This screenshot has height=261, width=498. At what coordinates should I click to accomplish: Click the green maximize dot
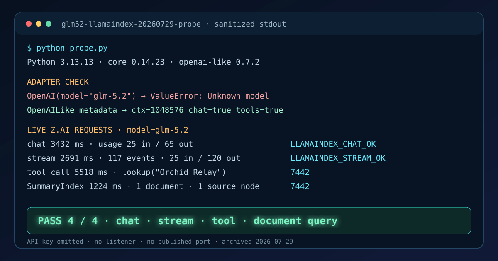pos(49,24)
